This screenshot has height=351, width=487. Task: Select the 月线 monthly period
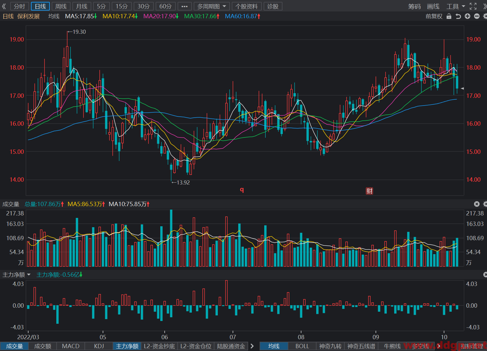point(82,6)
